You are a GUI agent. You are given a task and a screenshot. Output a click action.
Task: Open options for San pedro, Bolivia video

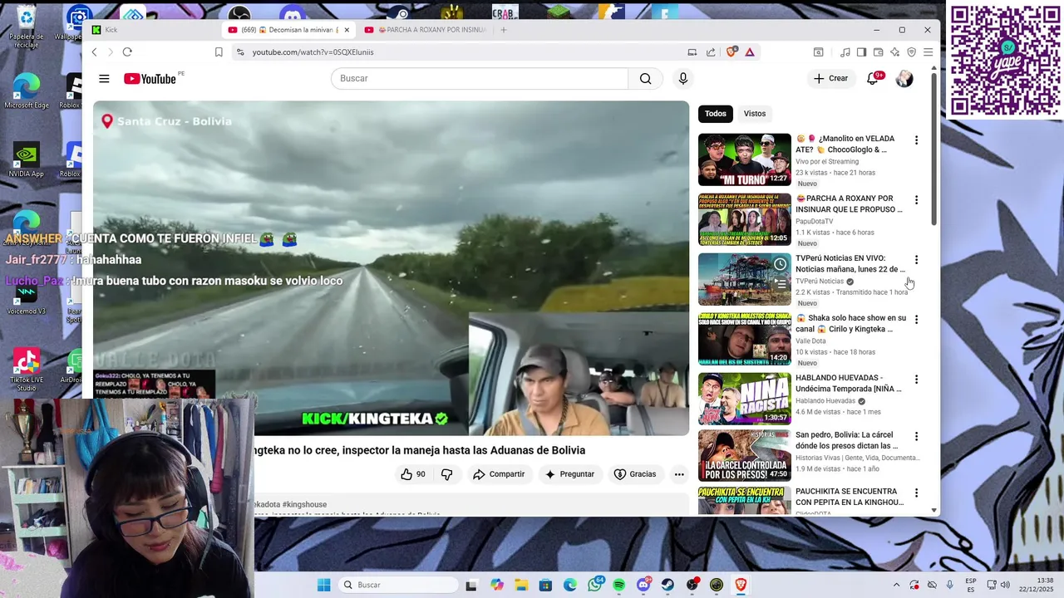(x=916, y=436)
